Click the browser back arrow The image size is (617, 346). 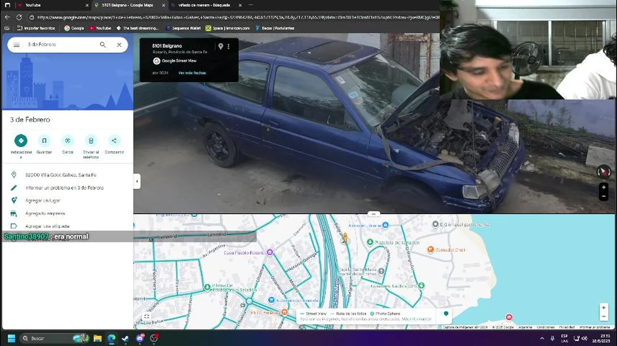[7, 17]
